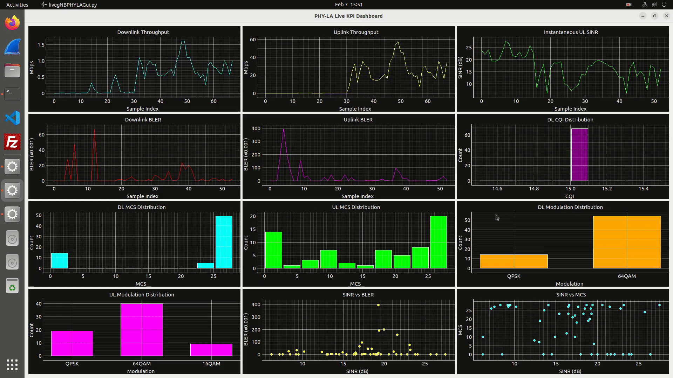Open the Trash icon in dock
This screenshot has height=378, width=673.
click(x=12, y=286)
